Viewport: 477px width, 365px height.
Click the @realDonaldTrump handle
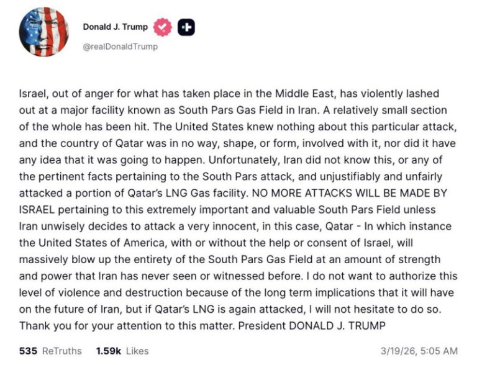[120, 47]
